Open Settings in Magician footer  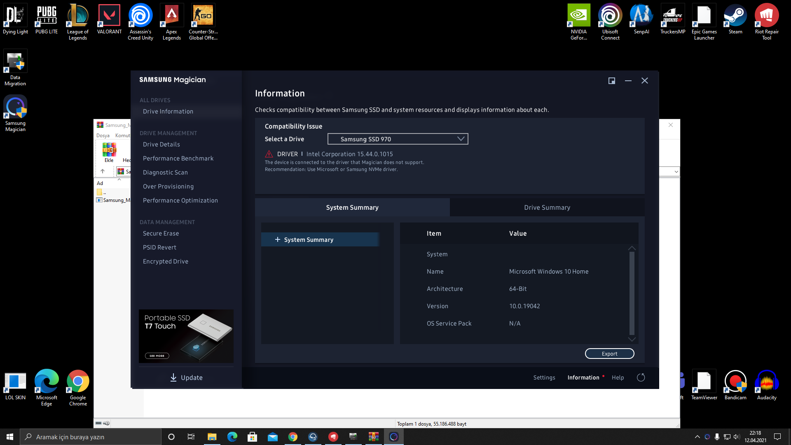tap(544, 377)
